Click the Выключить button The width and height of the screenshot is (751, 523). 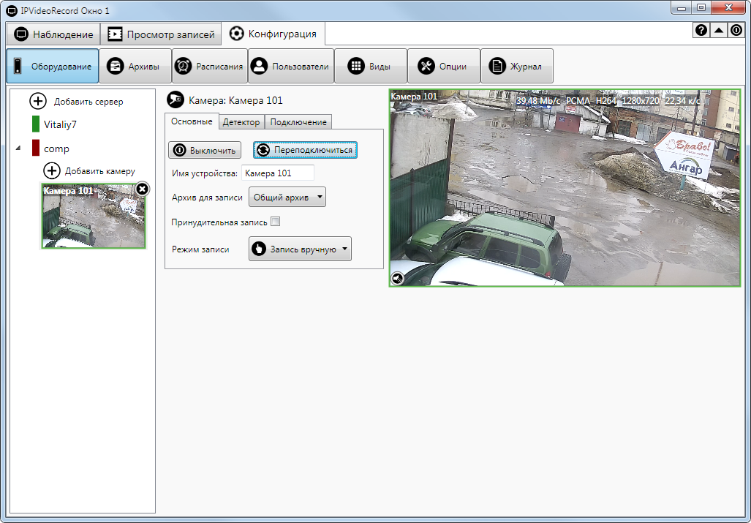(205, 150)
